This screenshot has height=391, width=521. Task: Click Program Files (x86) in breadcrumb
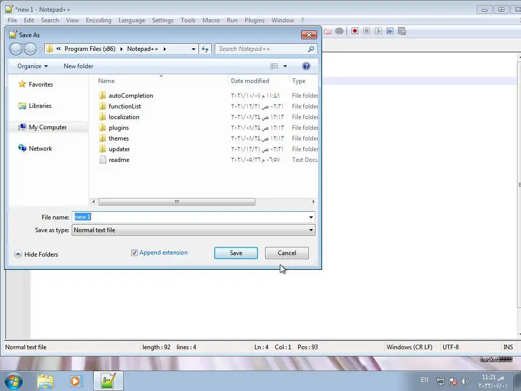[x=90, y=49]
